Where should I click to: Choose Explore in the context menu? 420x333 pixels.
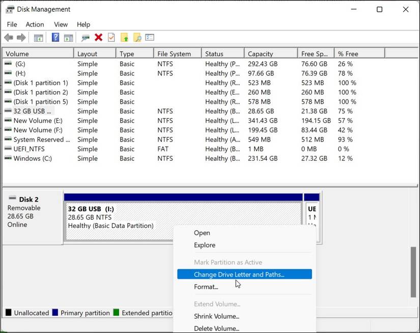(205, 245)
